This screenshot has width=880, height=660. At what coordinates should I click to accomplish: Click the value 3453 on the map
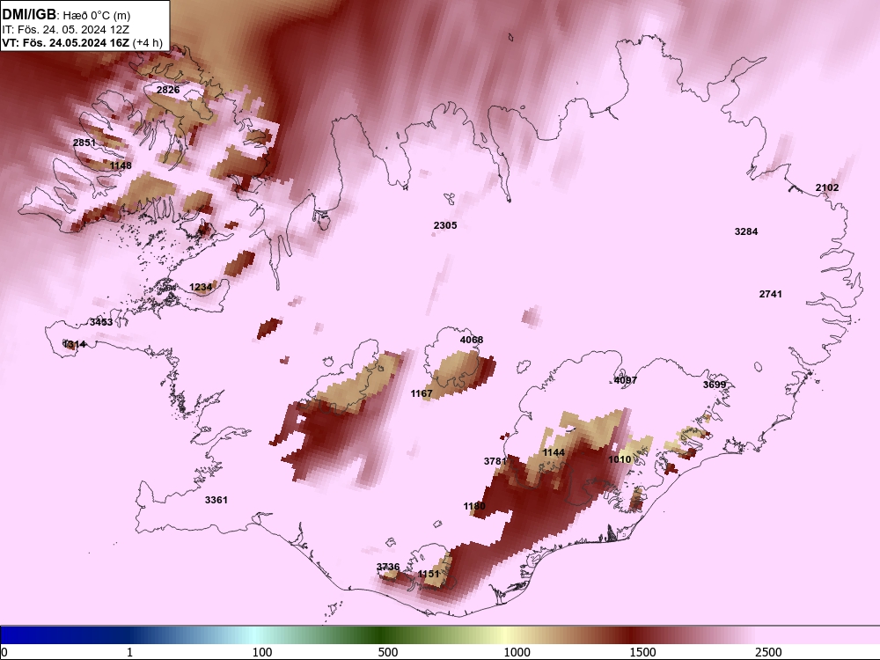[101, 322]
